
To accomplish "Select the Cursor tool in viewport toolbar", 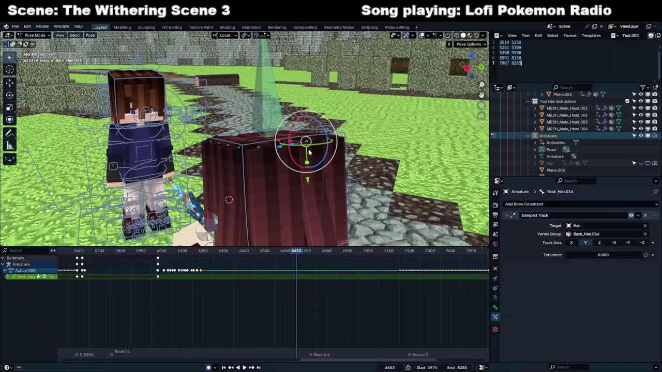I will [x=10, y=70].
